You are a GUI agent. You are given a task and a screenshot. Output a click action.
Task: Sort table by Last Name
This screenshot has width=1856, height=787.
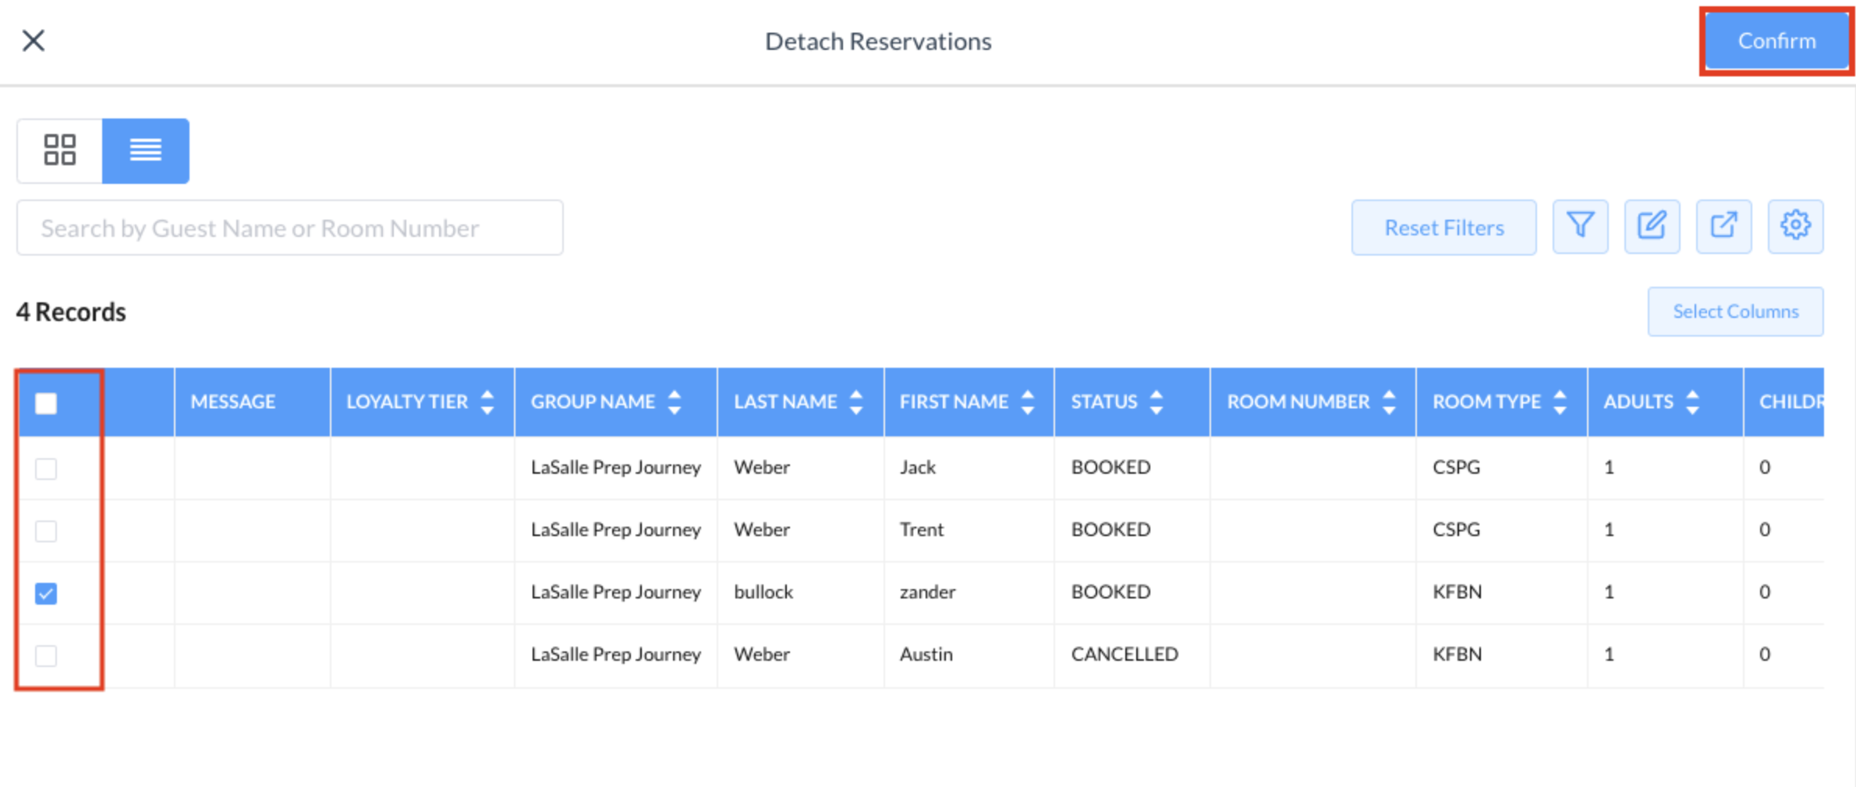click(856, 402)
